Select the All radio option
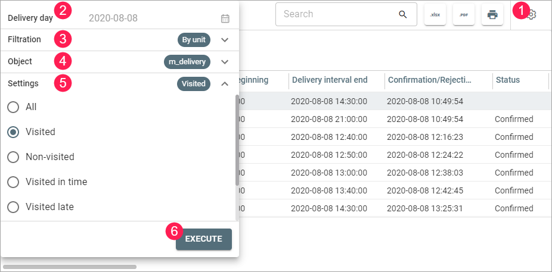Viewport: 552px width, 272px height. pyautogui.click(x=13, y=107)
